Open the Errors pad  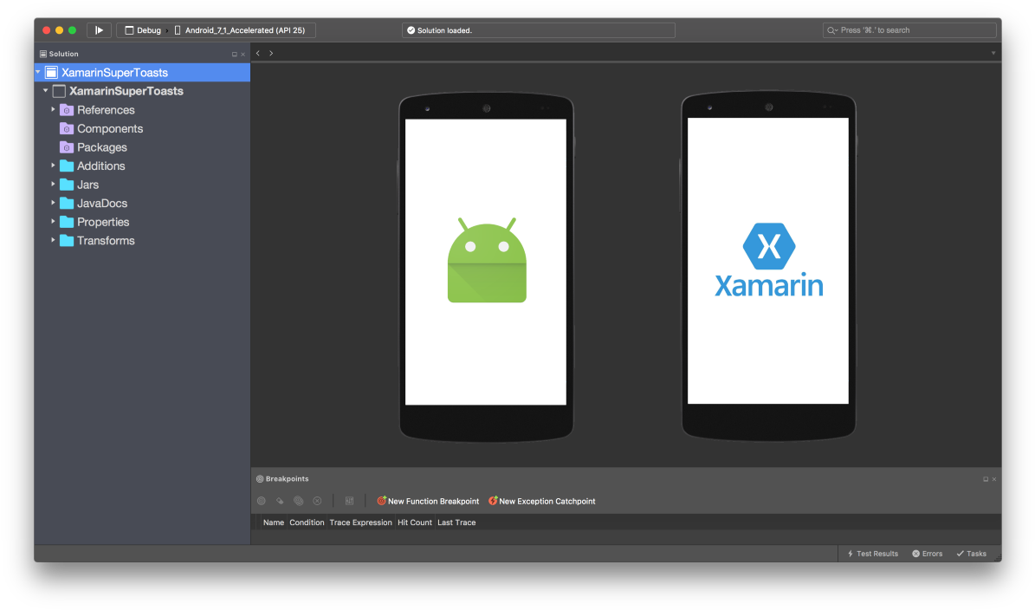coord(928,554)
